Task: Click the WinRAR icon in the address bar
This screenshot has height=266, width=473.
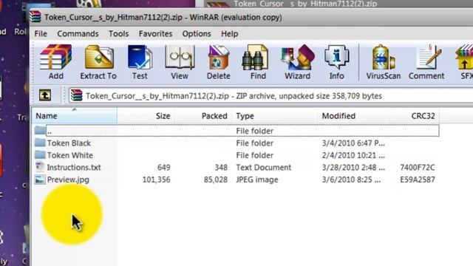Action: coord(76,95)
